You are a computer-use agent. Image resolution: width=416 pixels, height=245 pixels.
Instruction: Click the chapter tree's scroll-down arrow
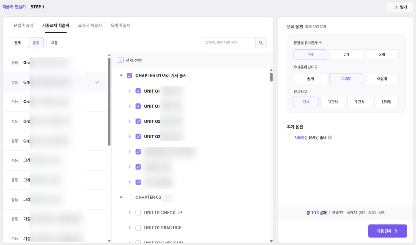point(271,241)
